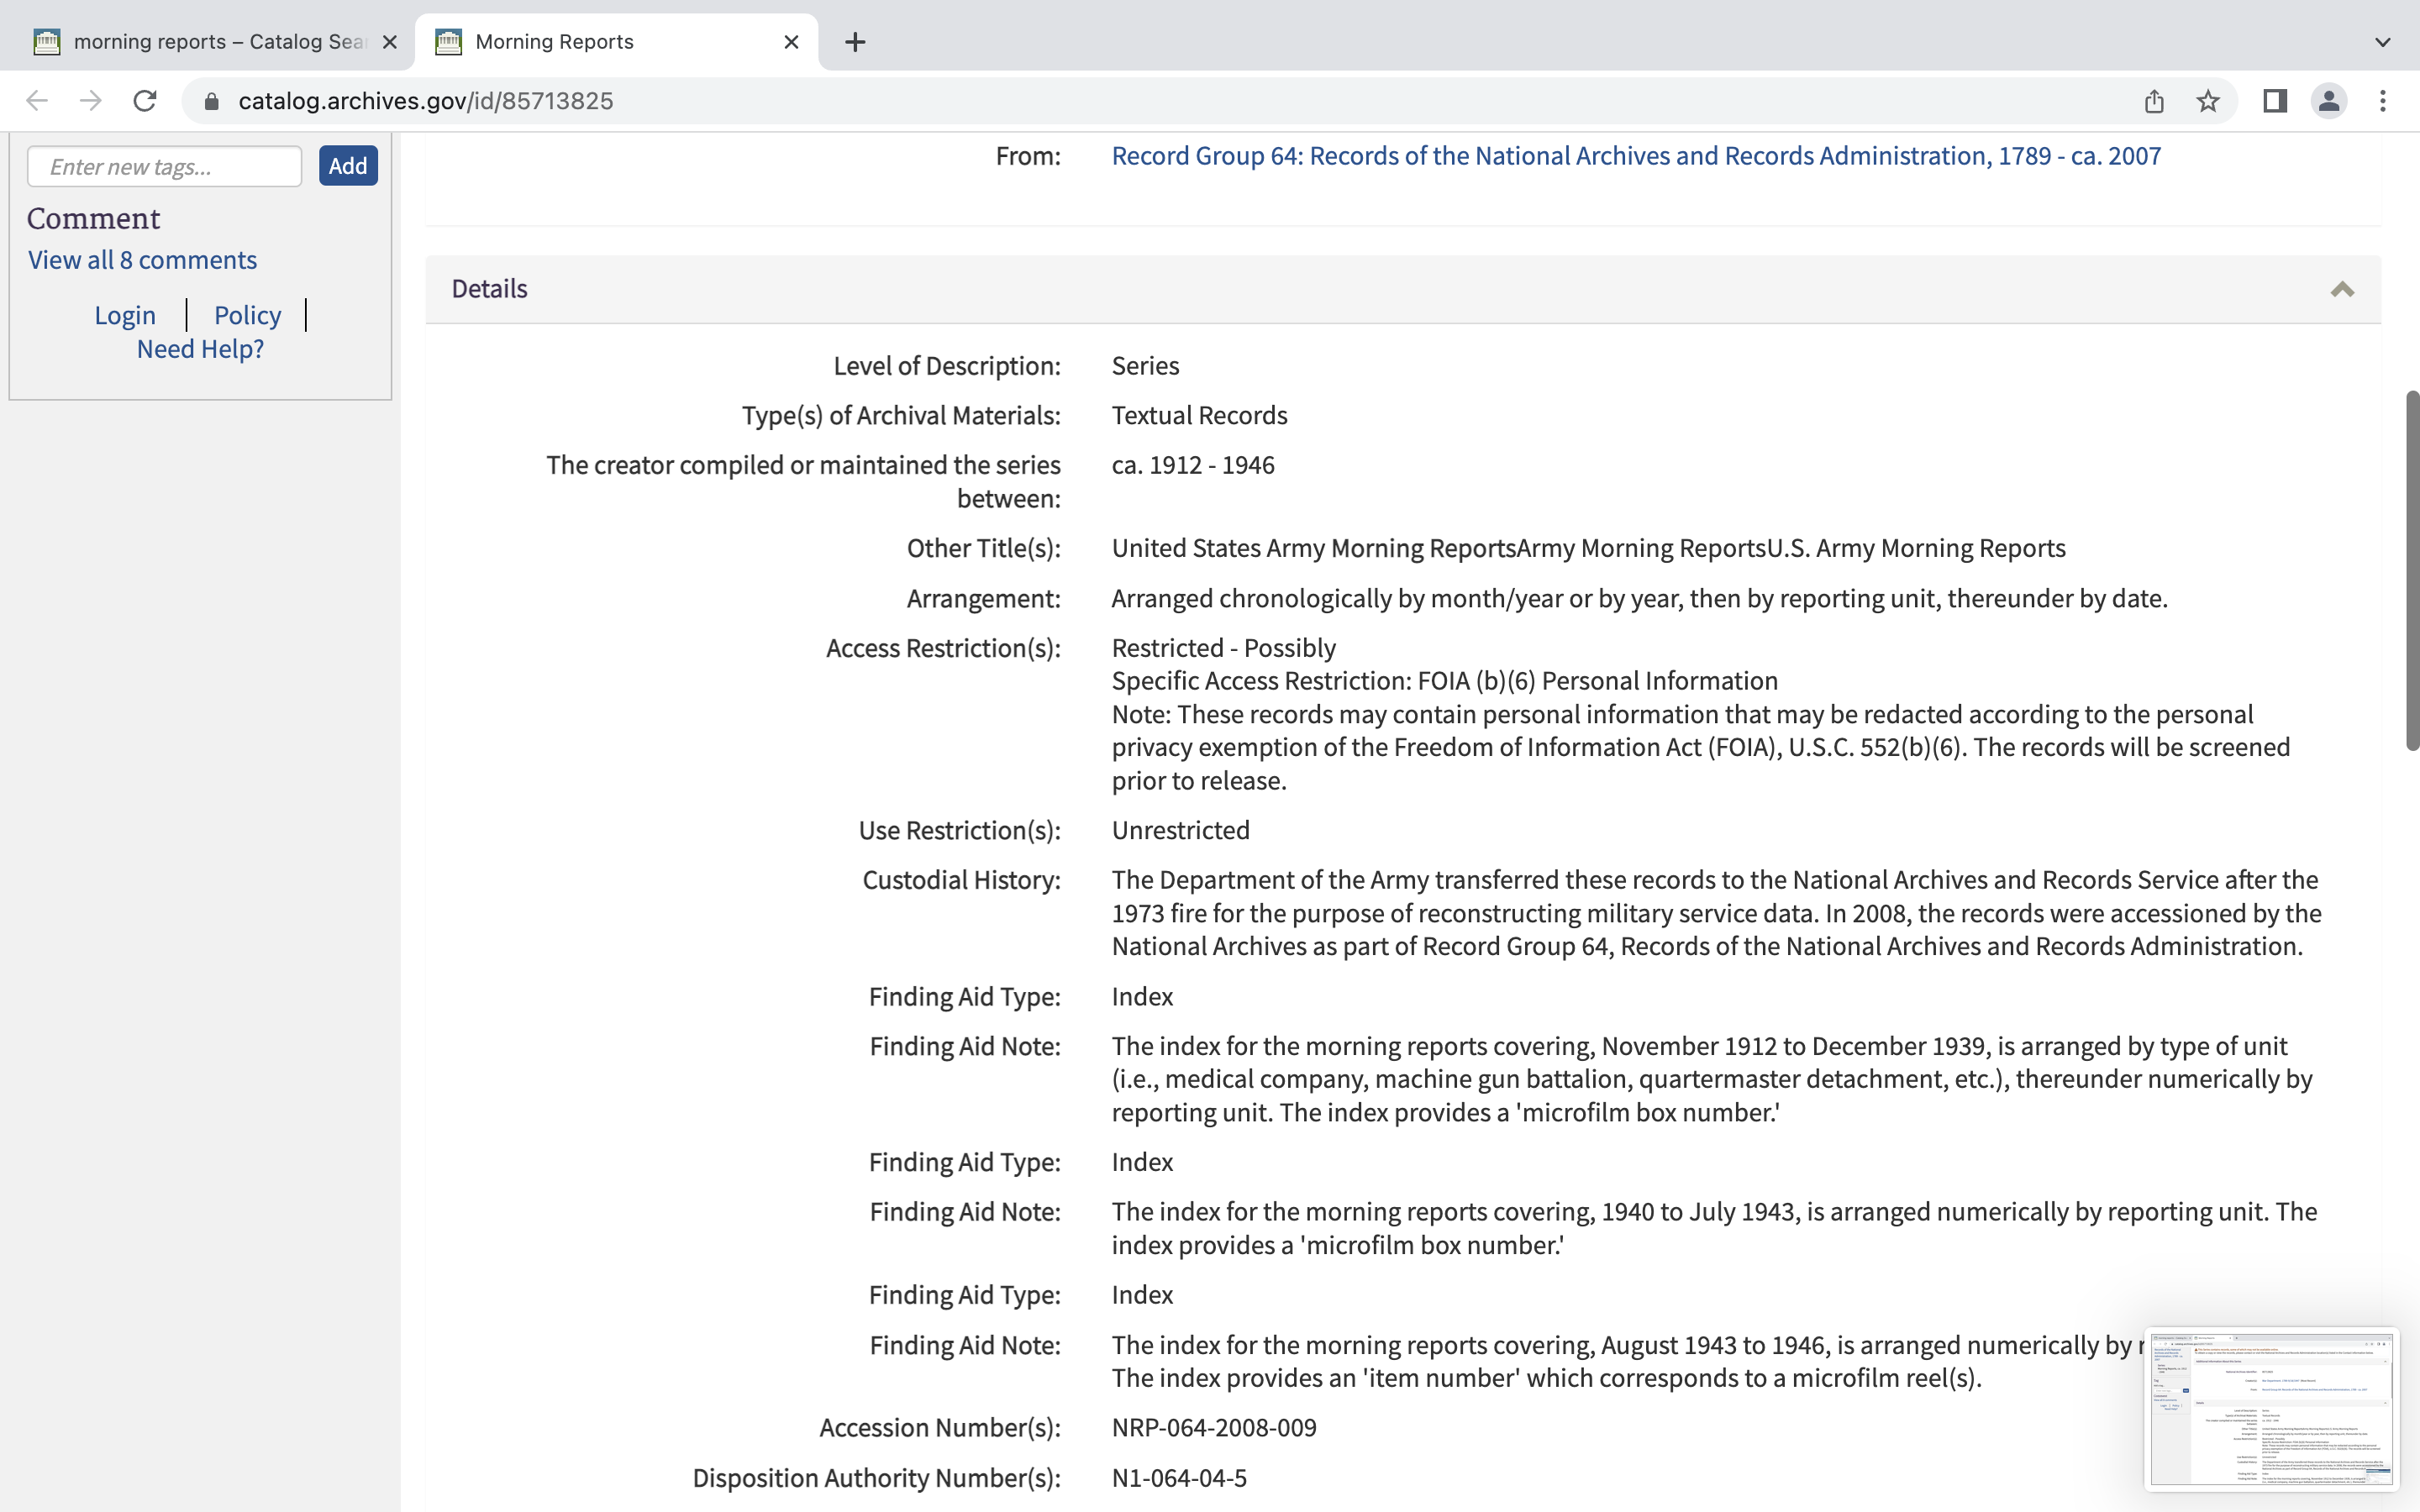This screenshot has height=1512, width=2420.
Task: Click the site lock icon in the address bar
Action: [x=211, y=101]
